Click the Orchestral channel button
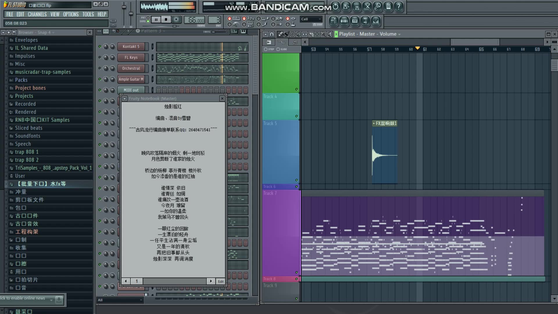Screen dimensions: 558x314 [131, 68]
